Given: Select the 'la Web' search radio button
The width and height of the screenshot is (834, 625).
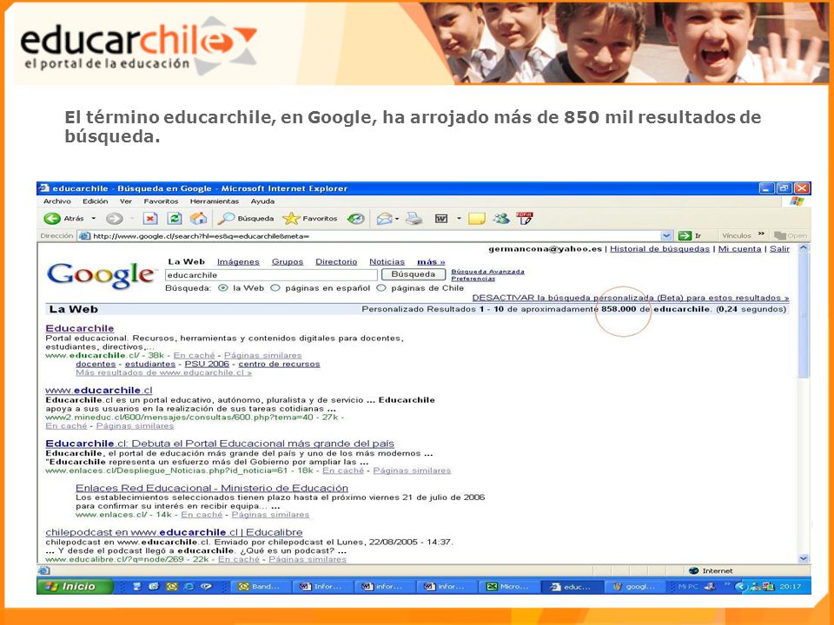Looking at the screenshot, I should coord(223,288).
